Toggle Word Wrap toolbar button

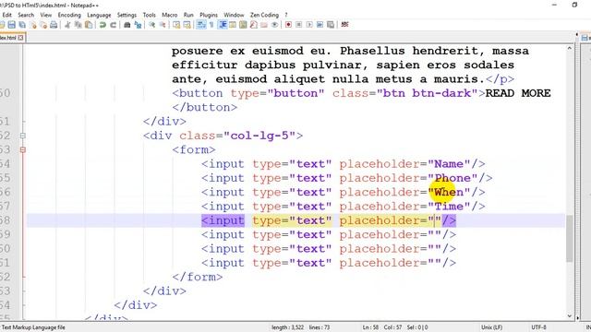(201, 25)
